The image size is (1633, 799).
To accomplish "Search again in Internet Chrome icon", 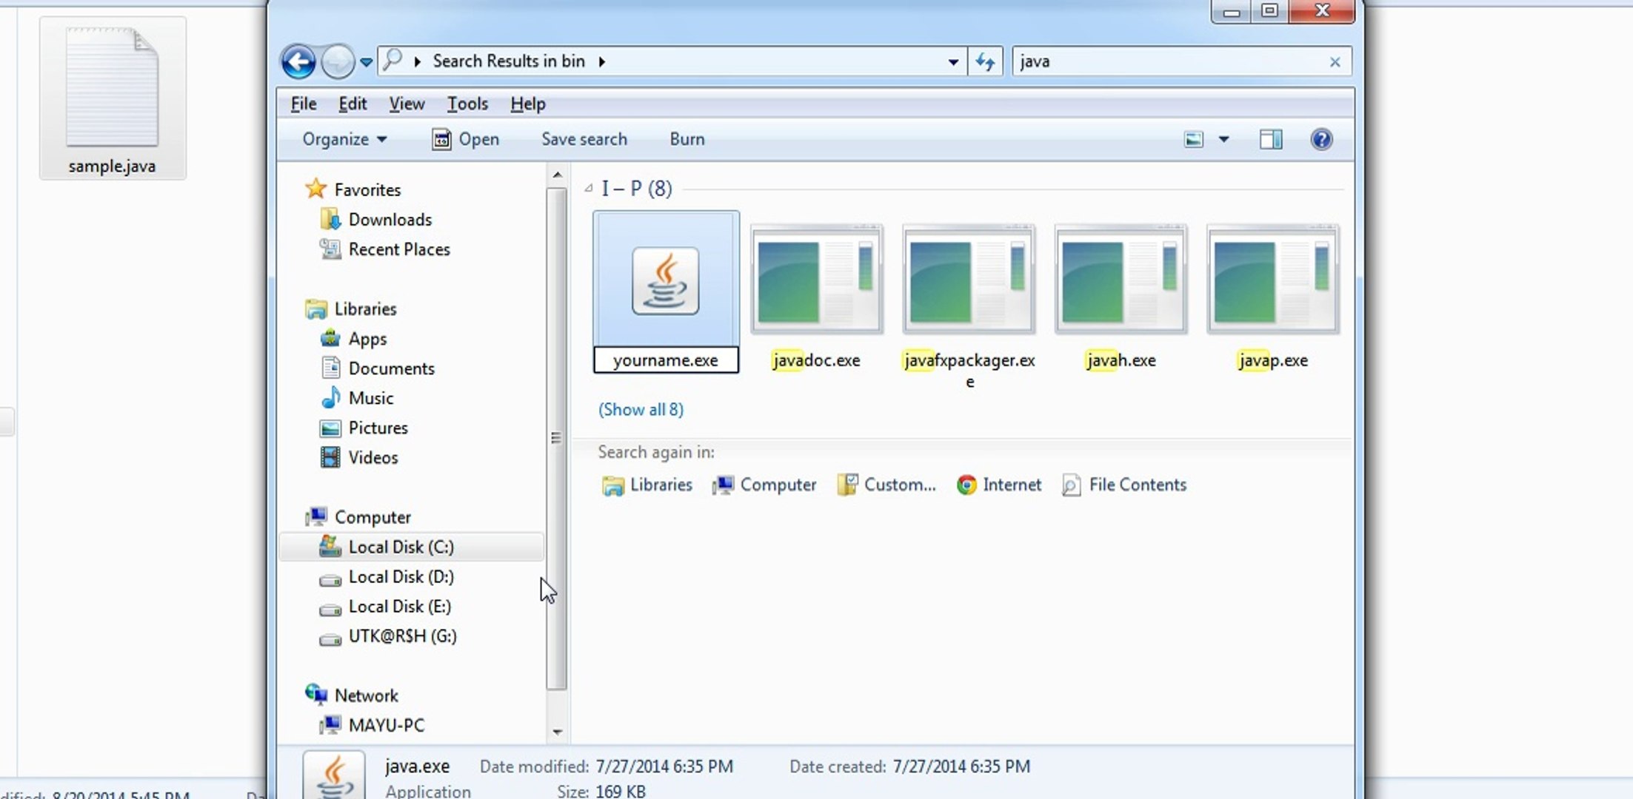I will (966, 485).
